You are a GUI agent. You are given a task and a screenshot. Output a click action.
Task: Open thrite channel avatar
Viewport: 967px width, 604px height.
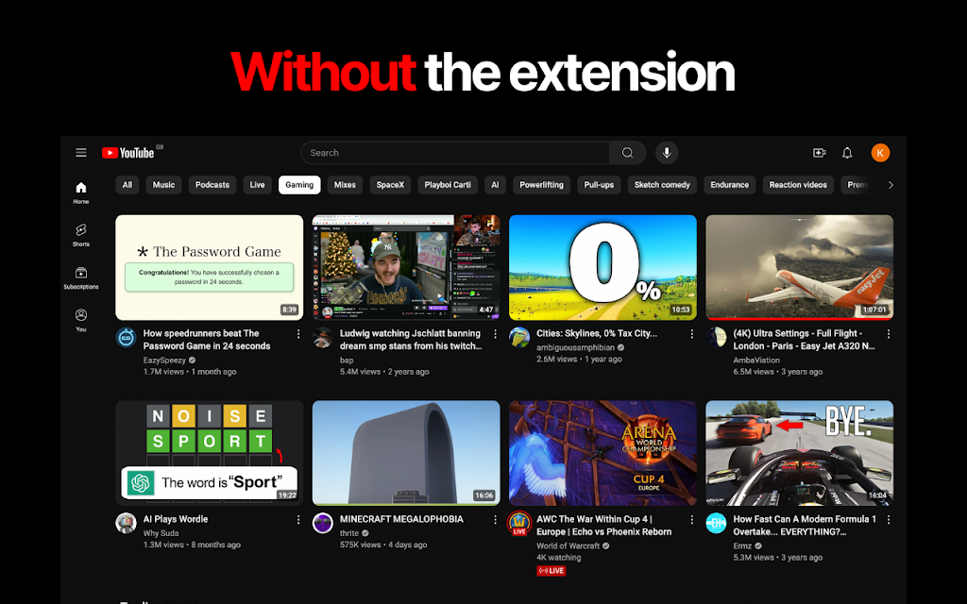(323, 523)
